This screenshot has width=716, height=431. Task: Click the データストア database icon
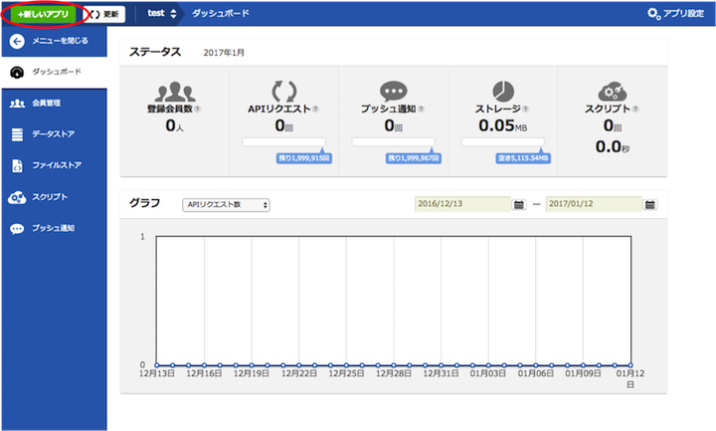pos(17,134)
